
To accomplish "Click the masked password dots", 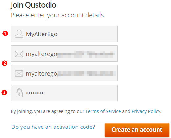I will [x=35, y=93].
